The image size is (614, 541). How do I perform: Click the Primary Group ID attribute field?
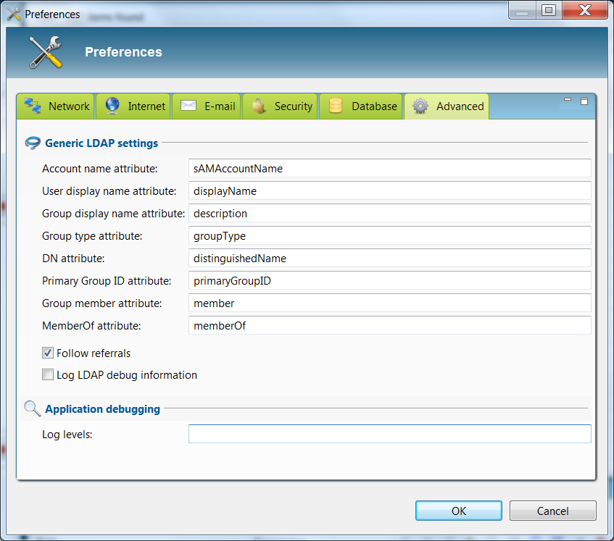[x=389, y=281]
